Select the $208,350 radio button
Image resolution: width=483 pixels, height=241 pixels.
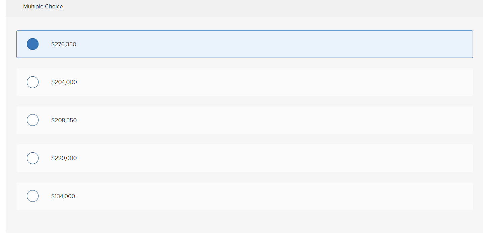[x=32, y=120]
